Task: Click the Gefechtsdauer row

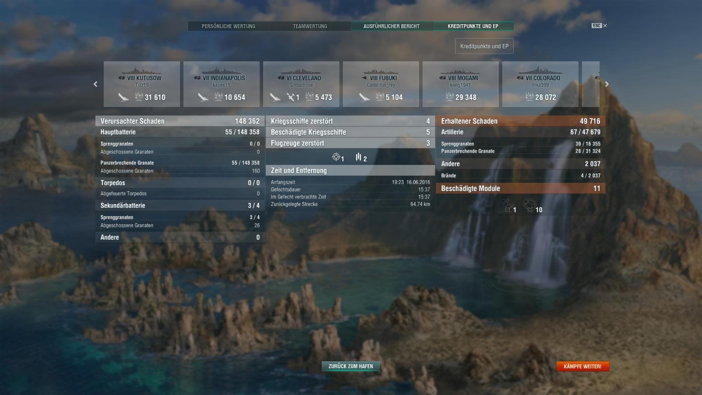Action: (x=350, y=190)
